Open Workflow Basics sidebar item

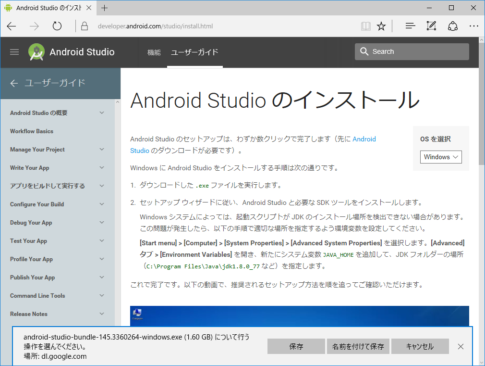[32, 131]
